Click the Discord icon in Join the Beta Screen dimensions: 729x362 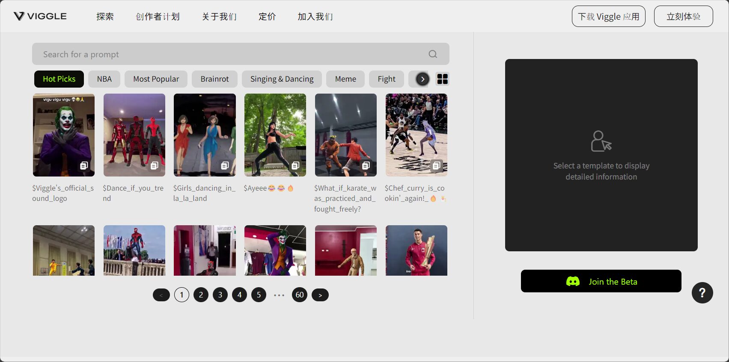573,281
